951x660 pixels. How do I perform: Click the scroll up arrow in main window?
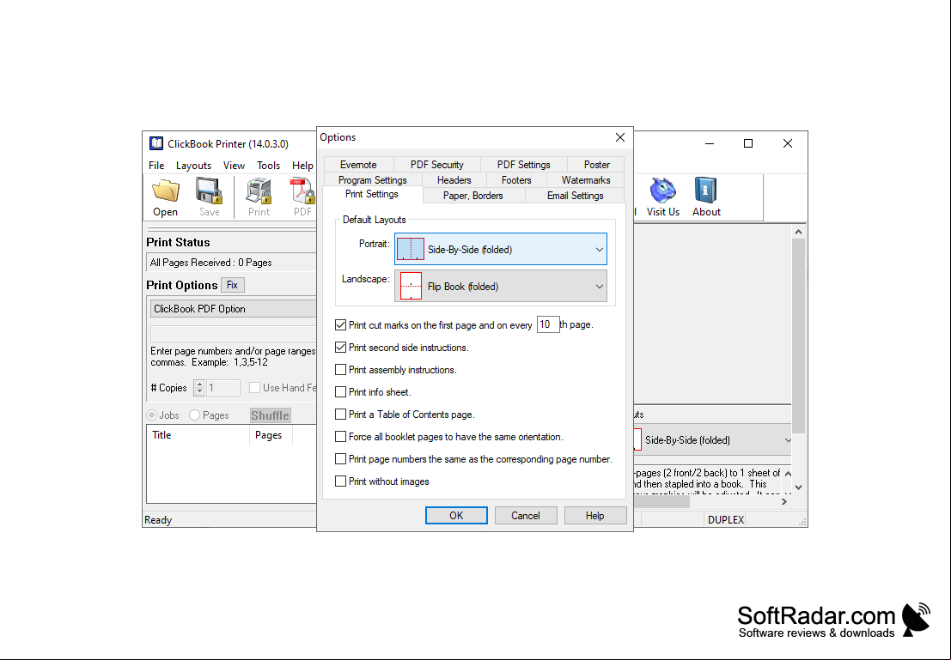(798, 232)
